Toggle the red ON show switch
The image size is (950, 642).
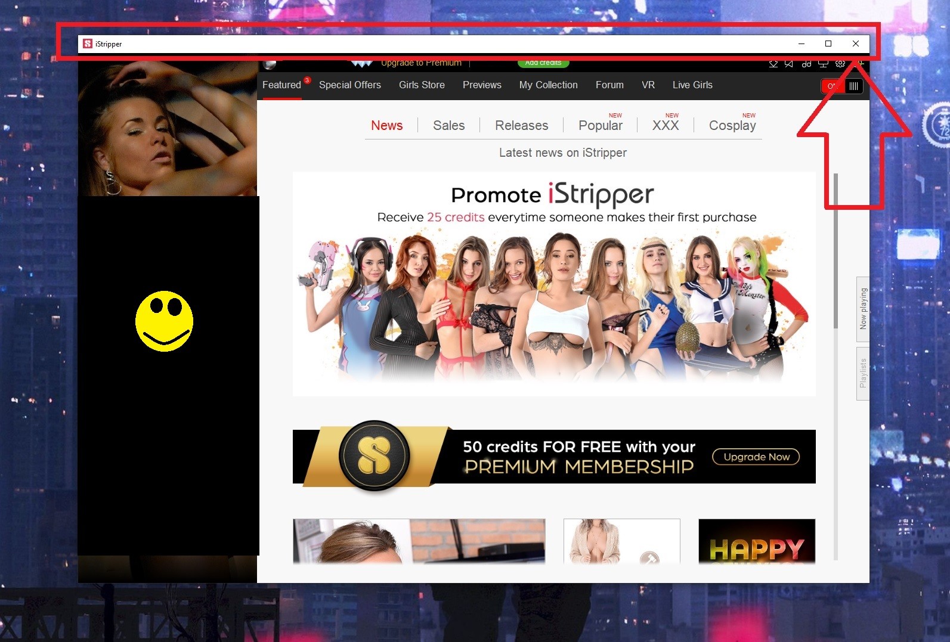(841, 86)
